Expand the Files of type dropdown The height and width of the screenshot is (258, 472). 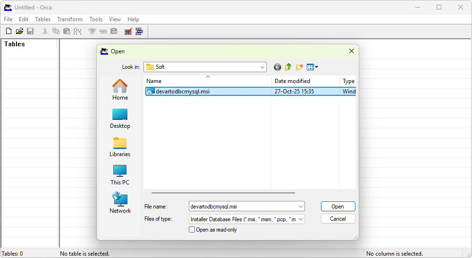tap(300, 219)
